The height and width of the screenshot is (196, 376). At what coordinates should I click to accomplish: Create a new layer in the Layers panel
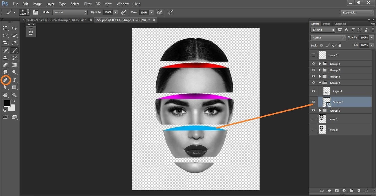tap(359, 191)
